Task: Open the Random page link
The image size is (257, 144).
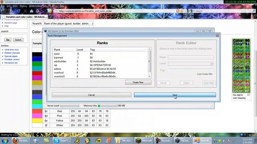Action: tap(11, 23)
